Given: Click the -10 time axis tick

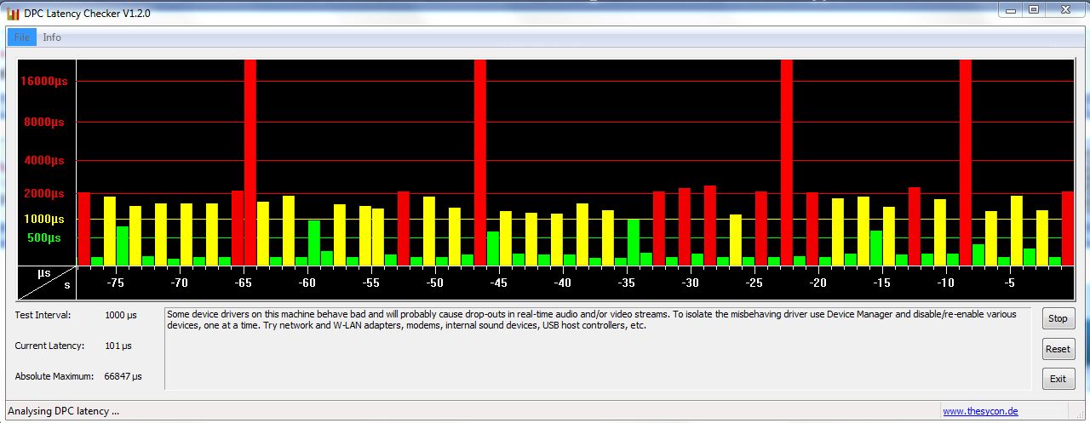Looking at the screenshot, I should 945,283.
